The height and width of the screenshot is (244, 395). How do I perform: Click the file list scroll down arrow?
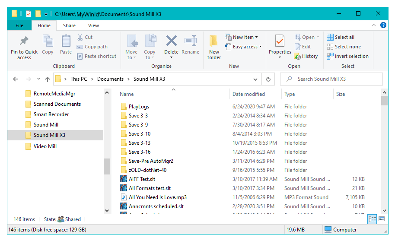click(384, 210)
